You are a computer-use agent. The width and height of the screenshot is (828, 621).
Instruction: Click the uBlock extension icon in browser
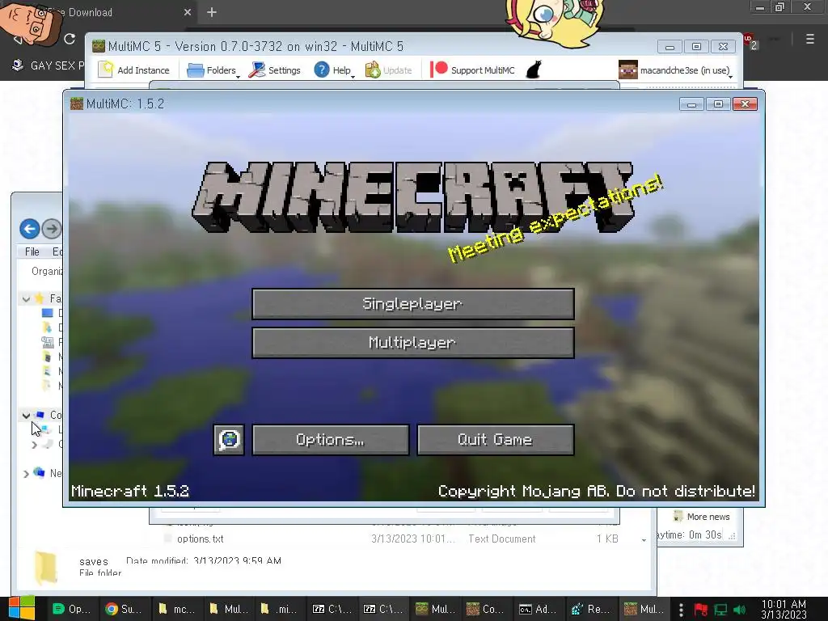[750, 40]
